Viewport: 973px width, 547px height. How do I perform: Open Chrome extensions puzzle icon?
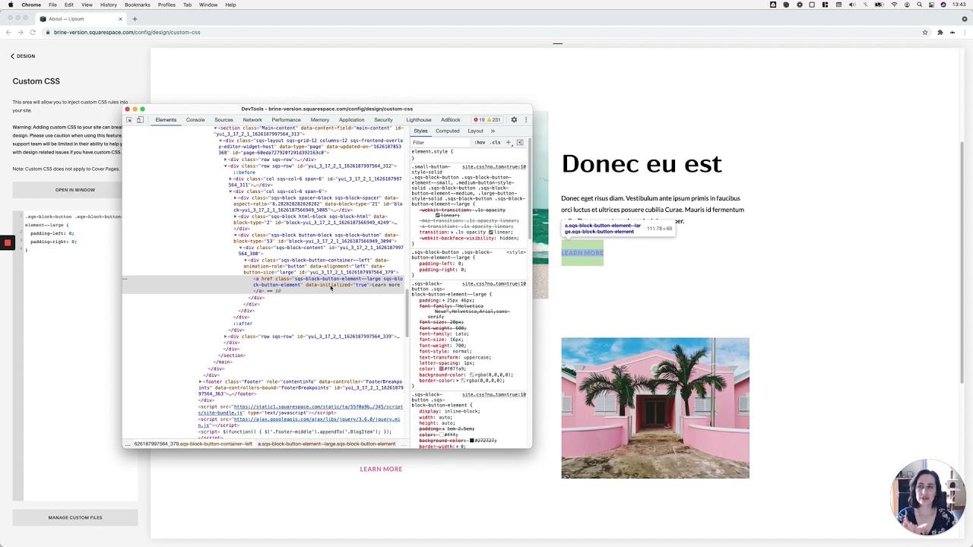pyautogui.click(x=940, y=32)
